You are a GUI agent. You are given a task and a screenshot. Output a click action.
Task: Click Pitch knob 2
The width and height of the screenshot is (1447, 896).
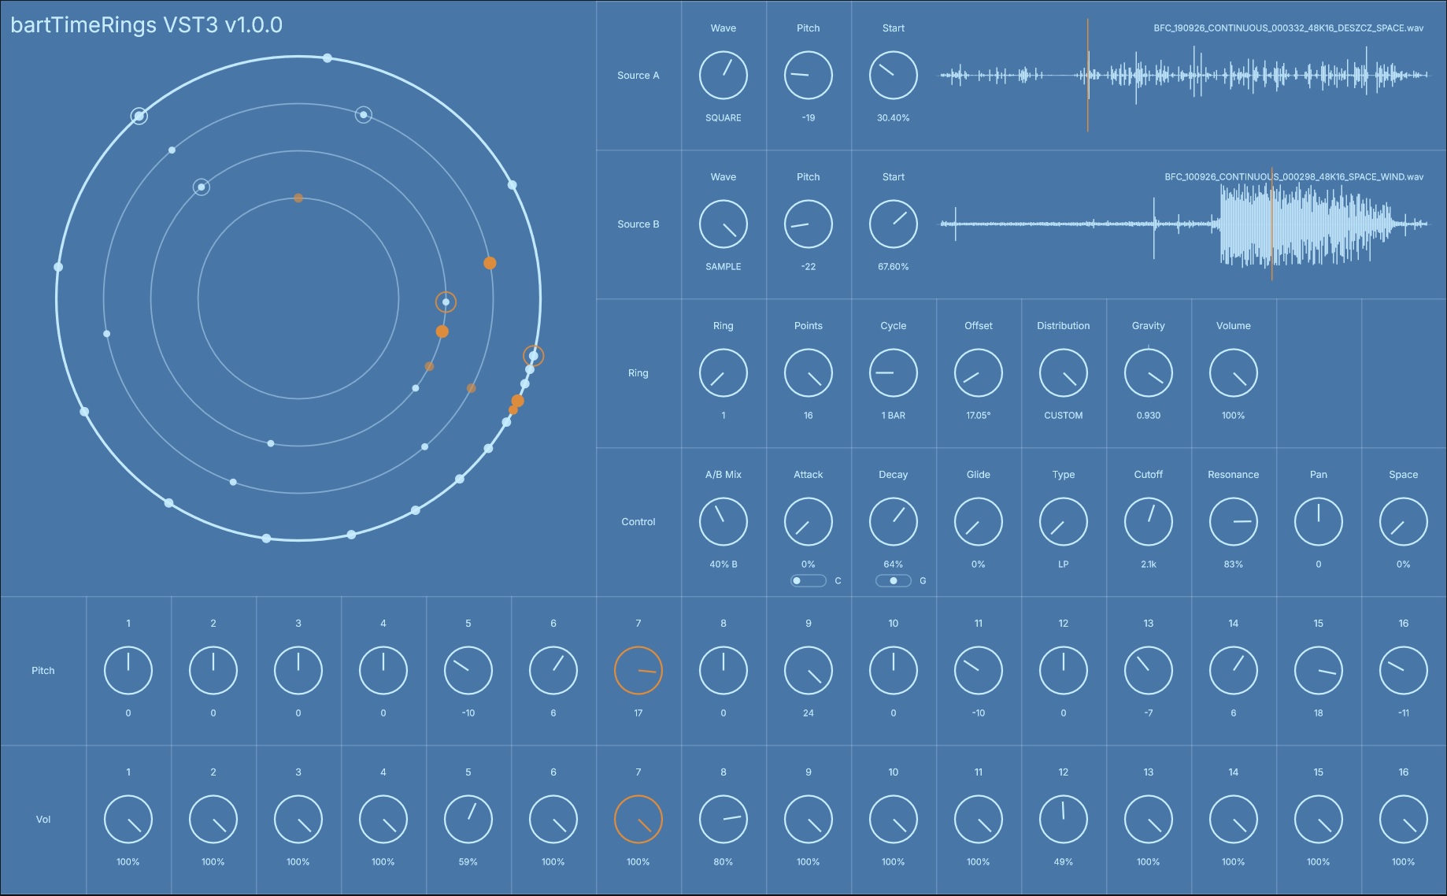point(213,671)
